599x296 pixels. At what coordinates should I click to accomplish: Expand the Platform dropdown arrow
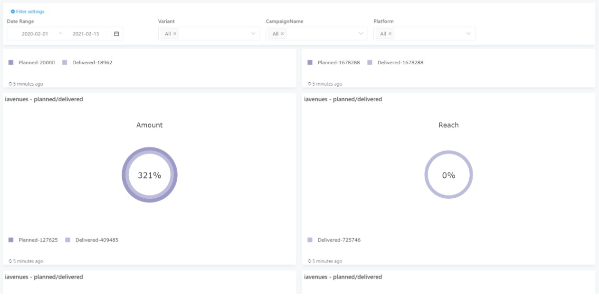coord(469,34)
